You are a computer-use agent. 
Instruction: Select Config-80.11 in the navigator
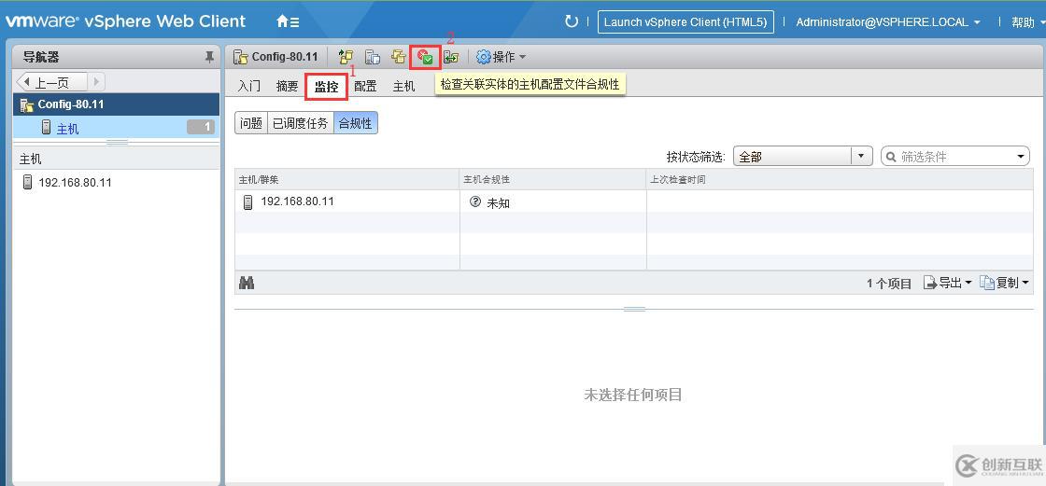(116, 104)
